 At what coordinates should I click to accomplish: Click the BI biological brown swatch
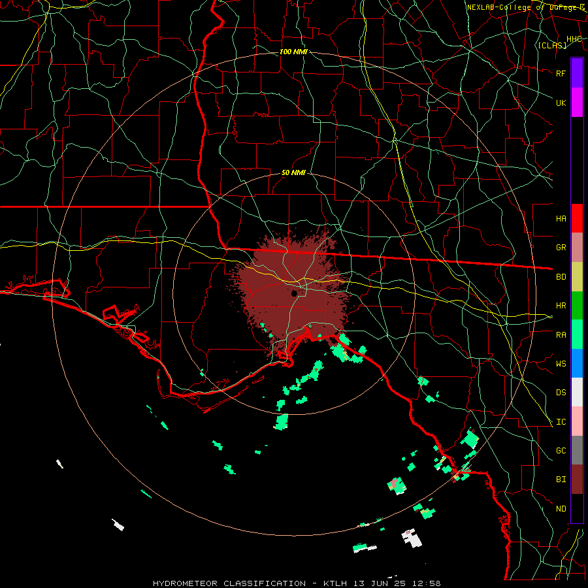click(577, 480)
